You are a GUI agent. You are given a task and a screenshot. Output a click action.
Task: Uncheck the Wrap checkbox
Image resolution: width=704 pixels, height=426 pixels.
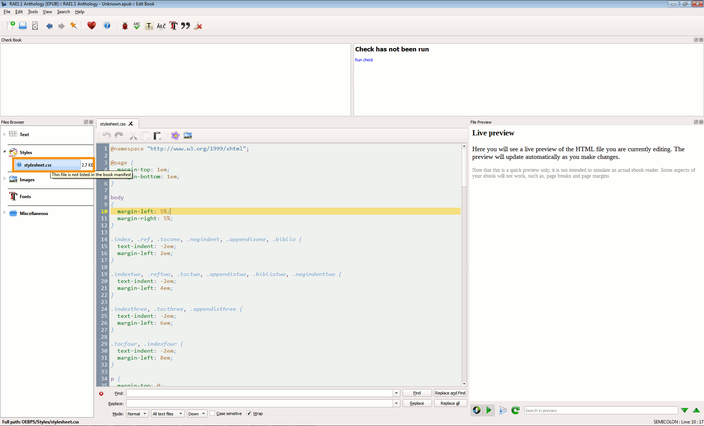point(249,414)
